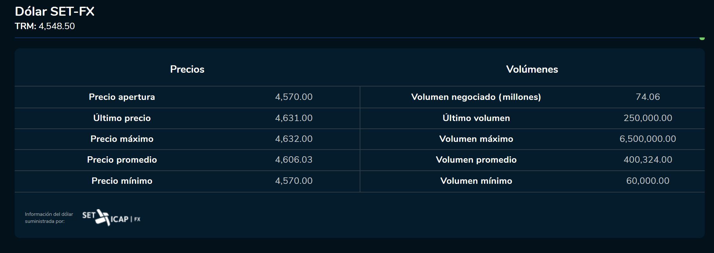Select the Precio apertura value 4,570.00
This screenshot has height=253, width=714.
click(x=294, y=97)
